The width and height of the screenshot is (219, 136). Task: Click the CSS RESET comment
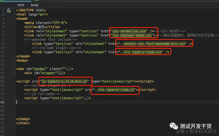click(169, 31)
